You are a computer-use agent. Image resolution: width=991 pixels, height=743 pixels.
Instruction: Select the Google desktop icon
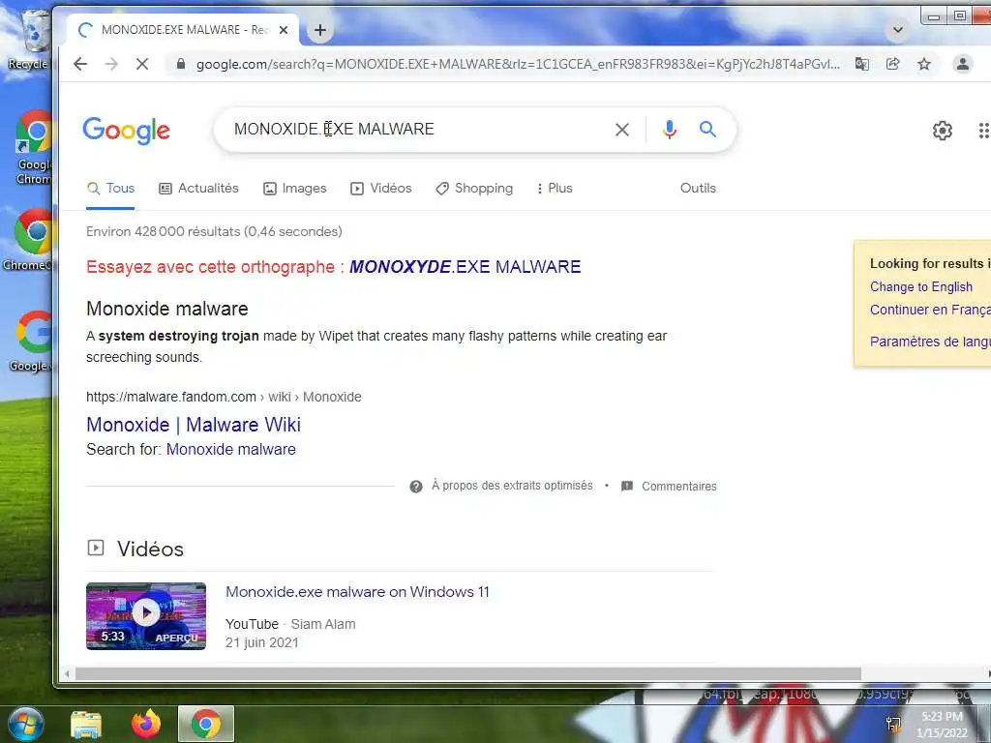click(x=32, y=342)
